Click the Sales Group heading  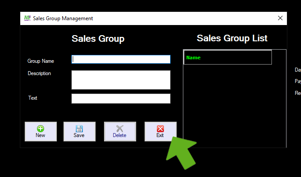(98, 39)
